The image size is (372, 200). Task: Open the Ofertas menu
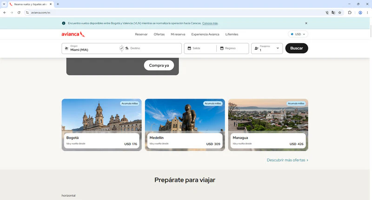click(159, 34)
